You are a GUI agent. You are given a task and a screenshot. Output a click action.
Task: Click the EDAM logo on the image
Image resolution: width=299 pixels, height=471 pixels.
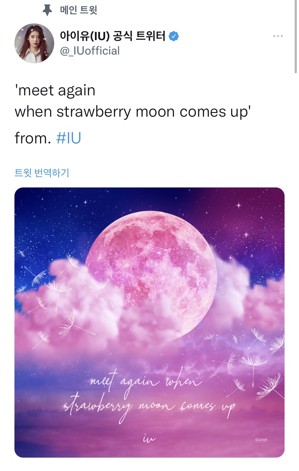[261, 440]
